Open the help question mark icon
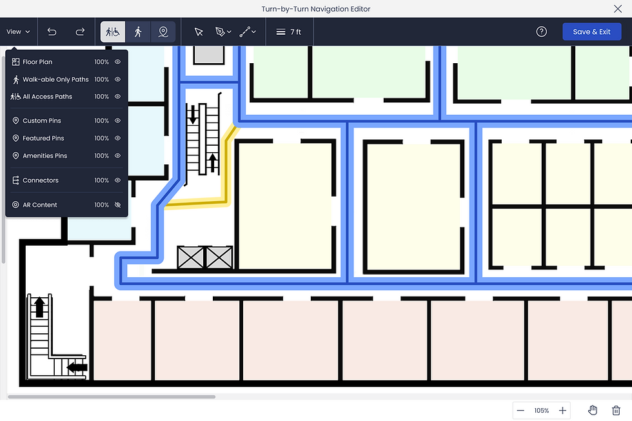The width and height of the screenshot is (632, 421). pyautogui.click(x=541, y=32)
